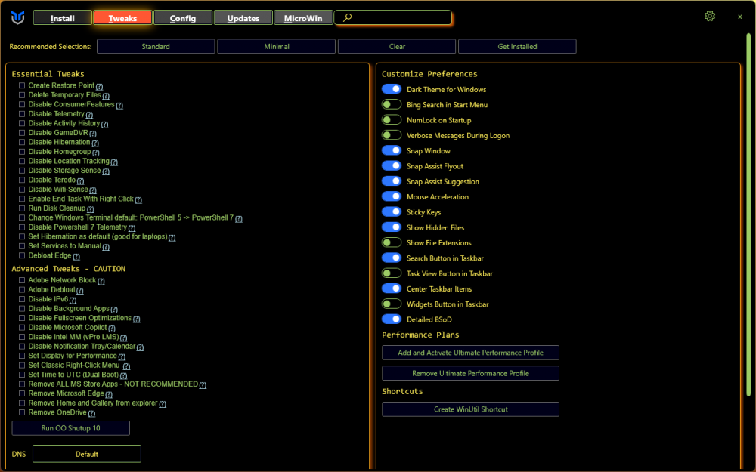756x472 pixels.
Task: Open the DNS Default dropdown
Action: [87, 454]
